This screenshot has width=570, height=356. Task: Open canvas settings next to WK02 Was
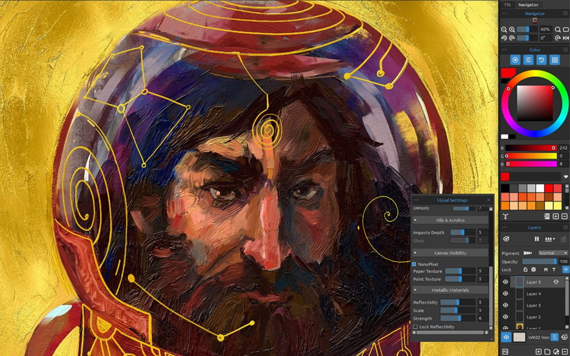(554, 337)
